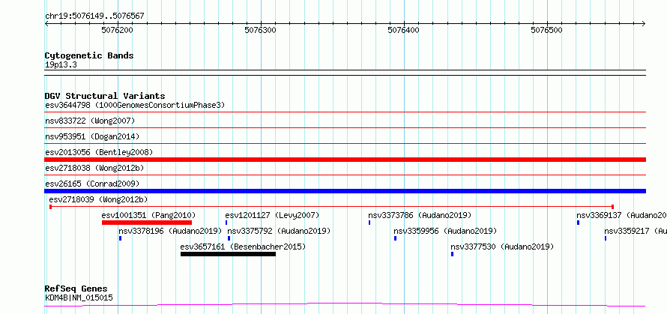Click the blue marker under nsv3377530
Screen dimensions: 667x314
tap(452, 254)
